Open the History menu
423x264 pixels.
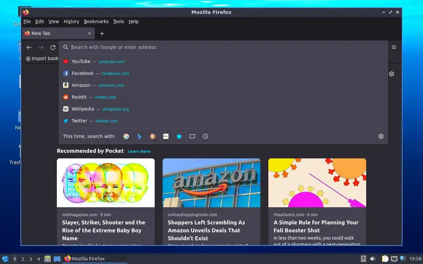[71, 21]
